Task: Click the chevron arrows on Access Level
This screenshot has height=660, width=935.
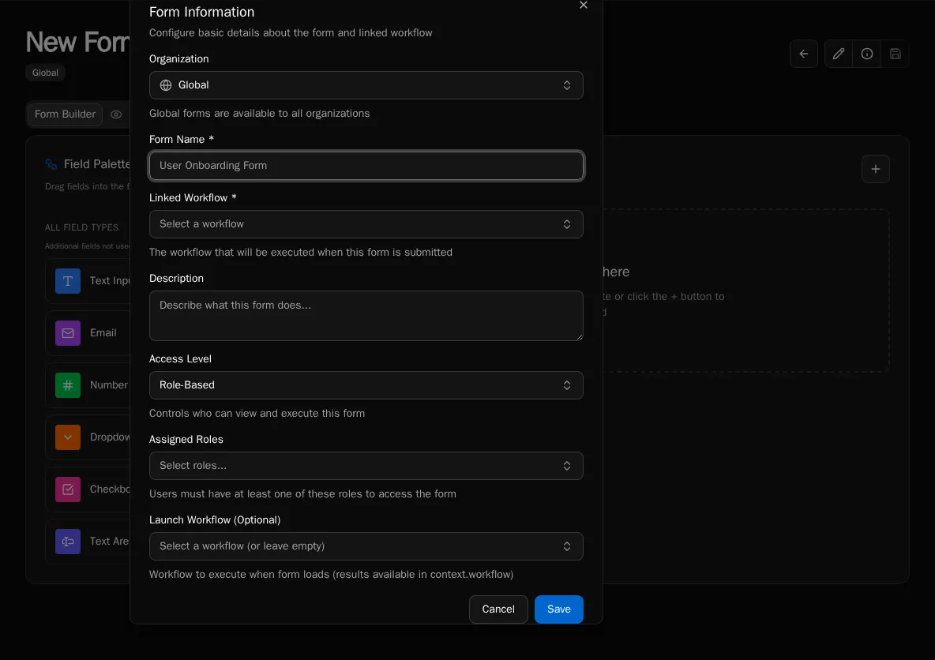Action: pyautogui.click(x=566, y=385)
